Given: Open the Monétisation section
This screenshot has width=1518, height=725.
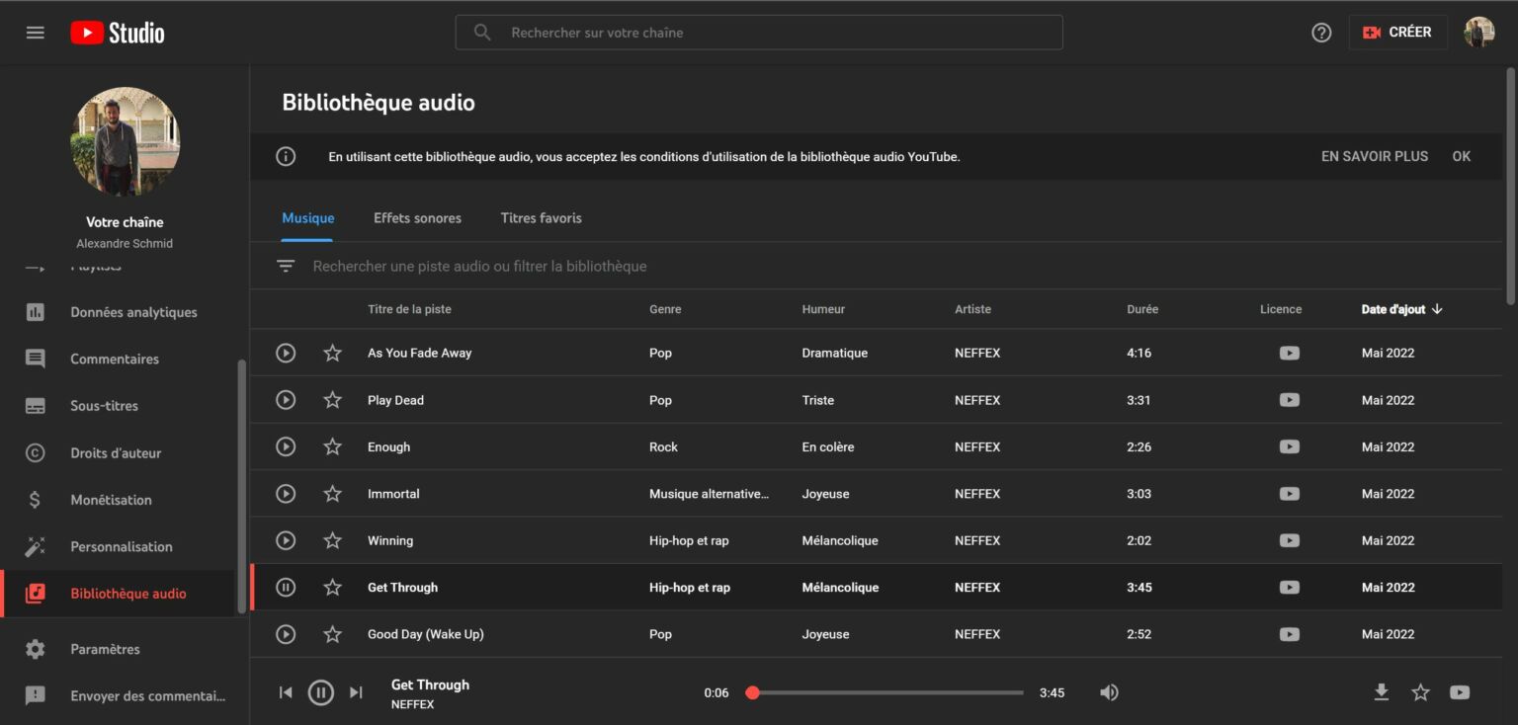Looking at the screenshot, I should pos(109,500).
